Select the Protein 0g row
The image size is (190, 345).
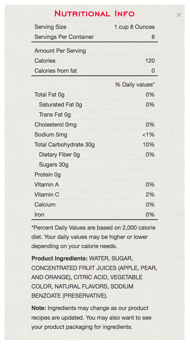click(94, 175)
